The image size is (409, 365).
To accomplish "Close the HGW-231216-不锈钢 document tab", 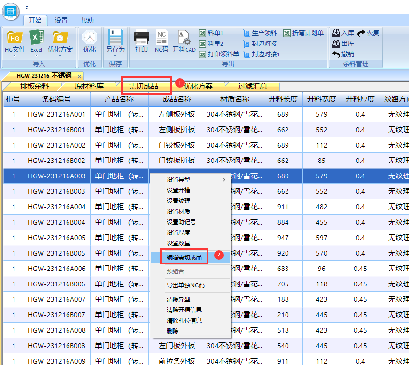I will click(x=79, y=76).
